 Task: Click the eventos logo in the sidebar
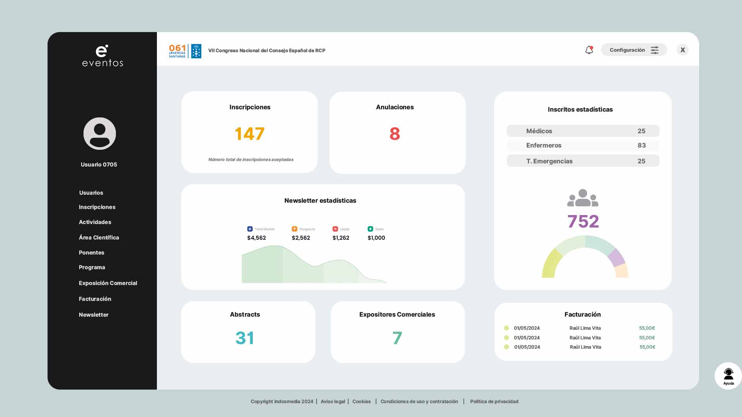pyautogui.click(x=102, y=56)
